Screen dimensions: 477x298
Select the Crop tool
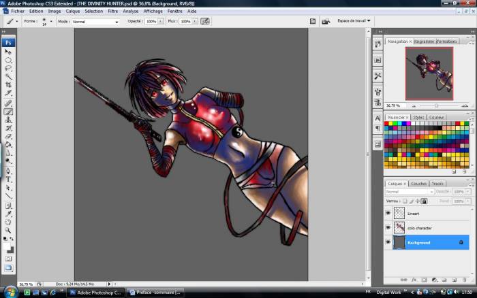pyautogui.click(x=8, y=85)
